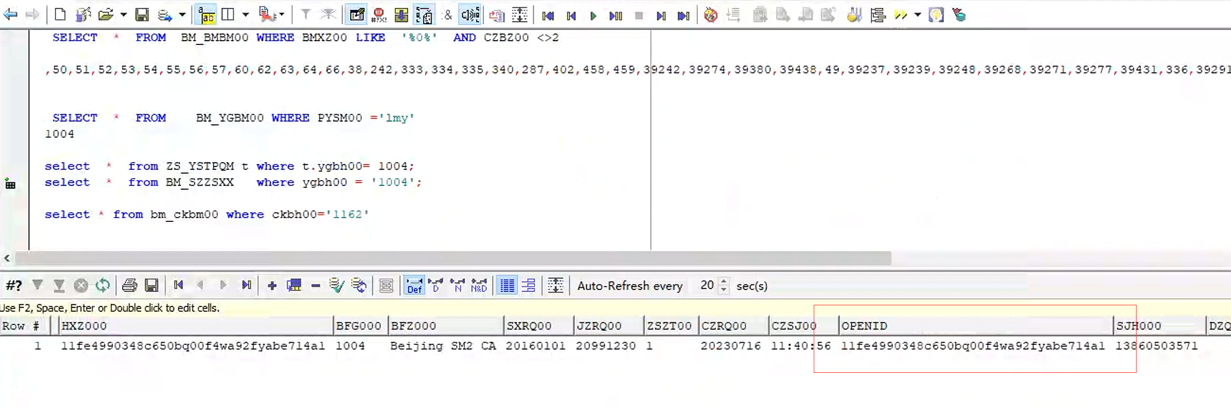Click the split editor layout icon
The width and height of the screenshot is (1231, 408).
click(228, 15)
